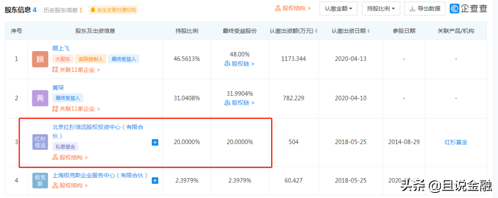Open shareholder 顾上飞 link
Viewport: 498px width, 198px height.
tap(61, 48)
